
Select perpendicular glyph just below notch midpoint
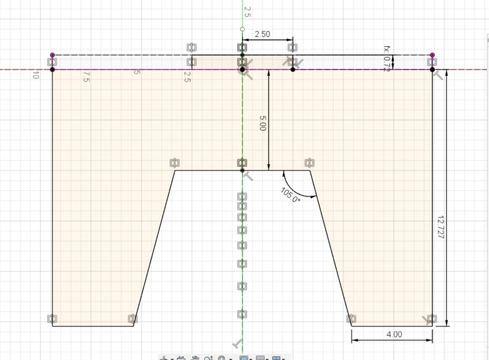pos(249,176)
